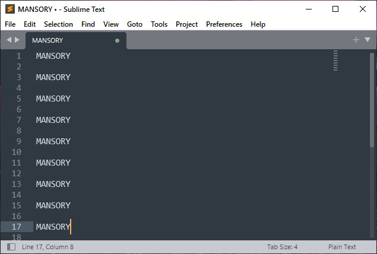Open the Find menu
Screen dimensions: 377x254
(88, 24)
